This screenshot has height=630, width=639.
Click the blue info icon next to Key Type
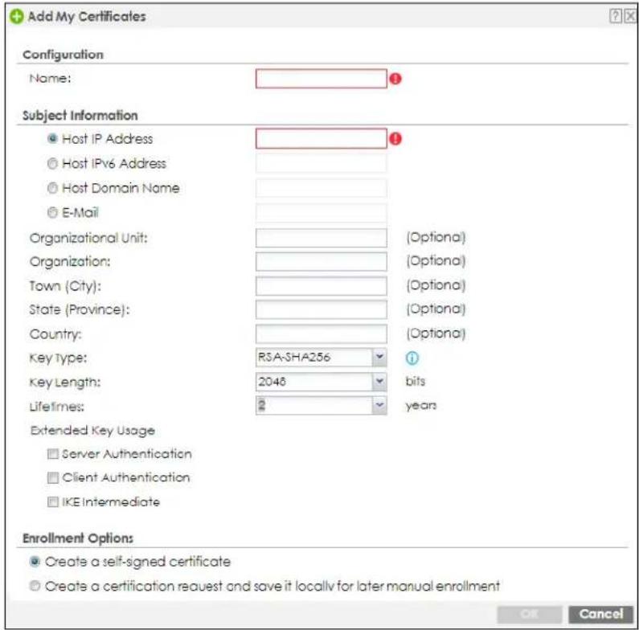pos(412,358)
